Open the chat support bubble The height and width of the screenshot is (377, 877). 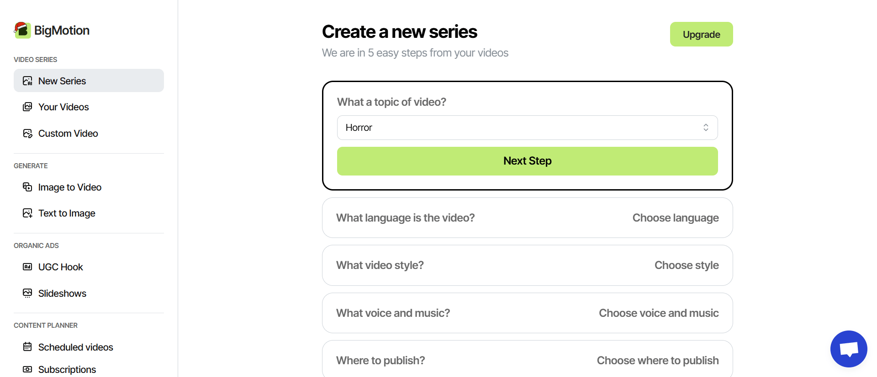tap(848, 349)
